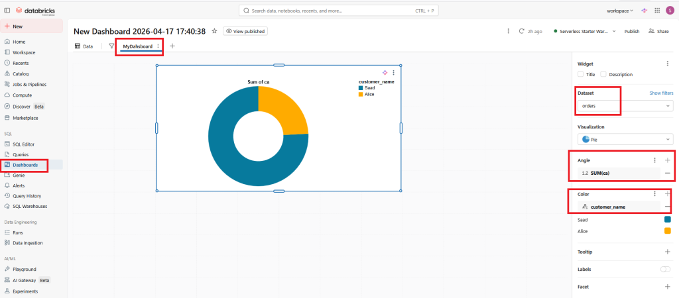The image size is (679, 298).
Task: Remove SUM(ca) with the minus icon
Action: (x=667, y=173)
